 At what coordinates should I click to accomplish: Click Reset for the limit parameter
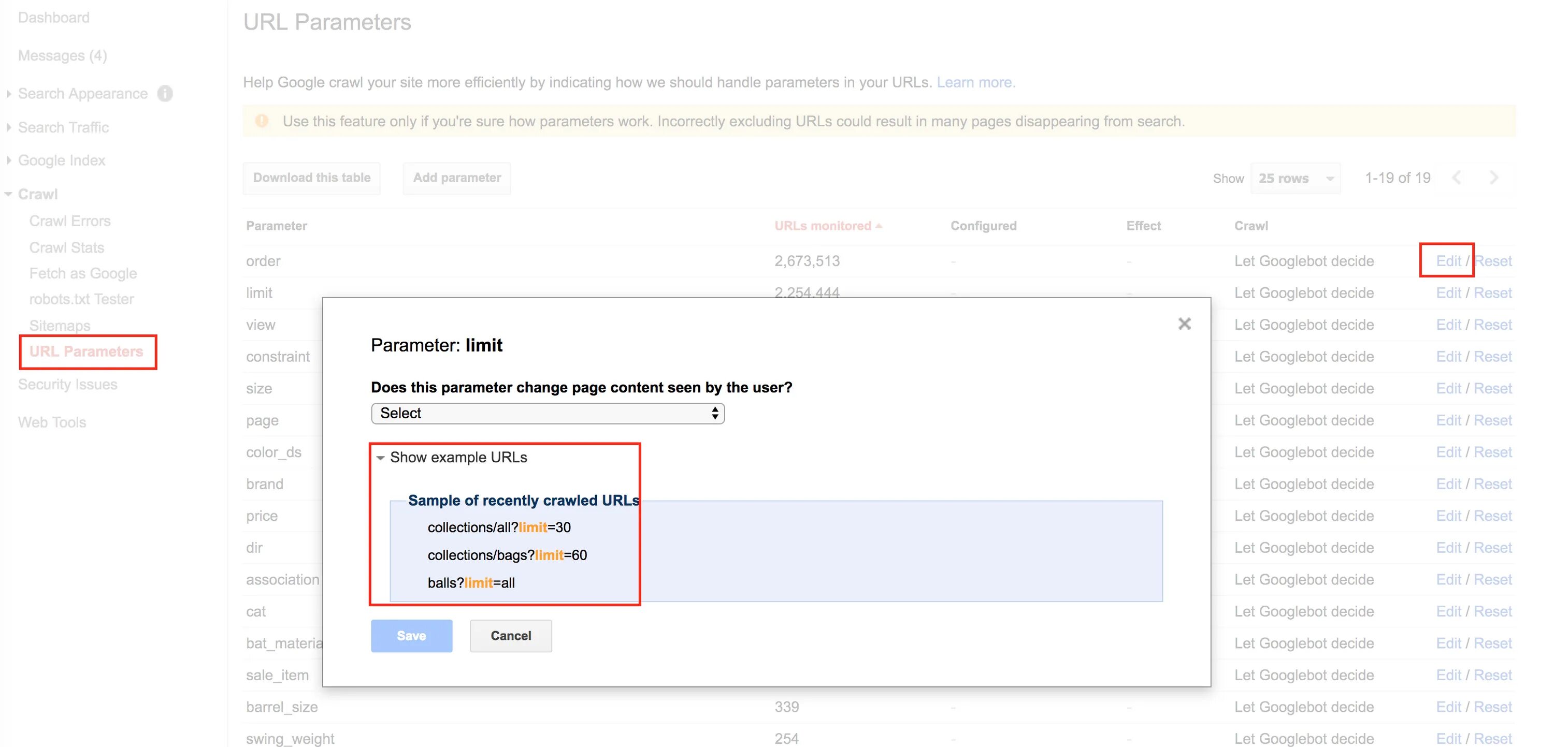coord(1492,293)
